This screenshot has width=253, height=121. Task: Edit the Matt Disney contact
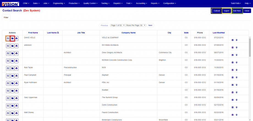[8, 113]
